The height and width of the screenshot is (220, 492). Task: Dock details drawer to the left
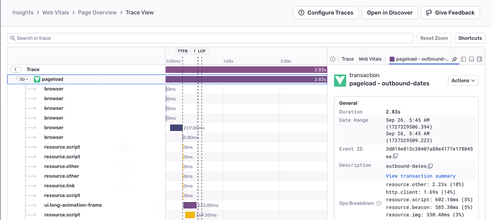click(x=463, y=59)
